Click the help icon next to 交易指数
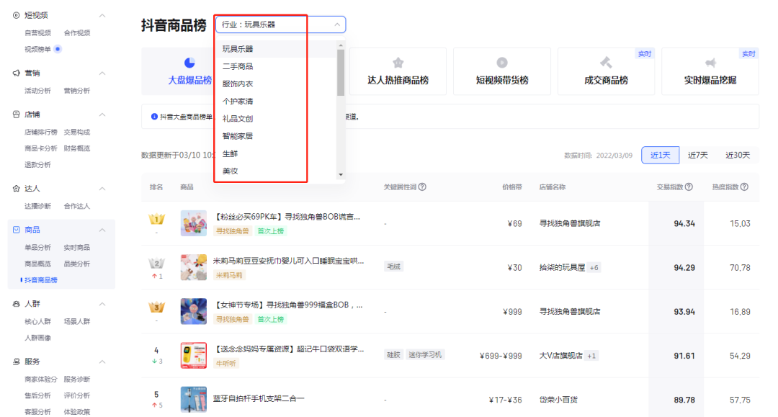The image size is (778, 417). [x=689, y=187]
